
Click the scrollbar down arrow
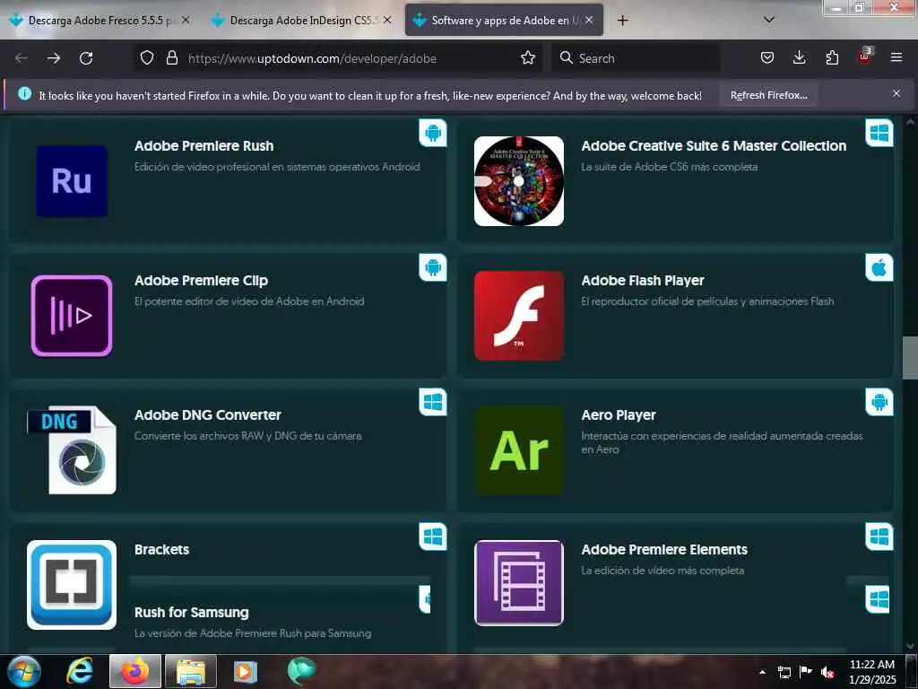tap(910, 646)
